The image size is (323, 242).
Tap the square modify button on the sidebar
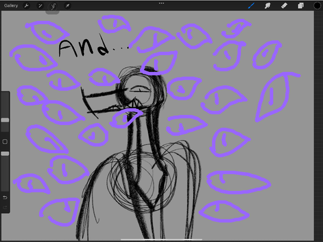point(5,142)
